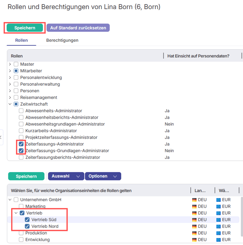Click the top Speichern button
243x245 pixels.
(25, 28)
